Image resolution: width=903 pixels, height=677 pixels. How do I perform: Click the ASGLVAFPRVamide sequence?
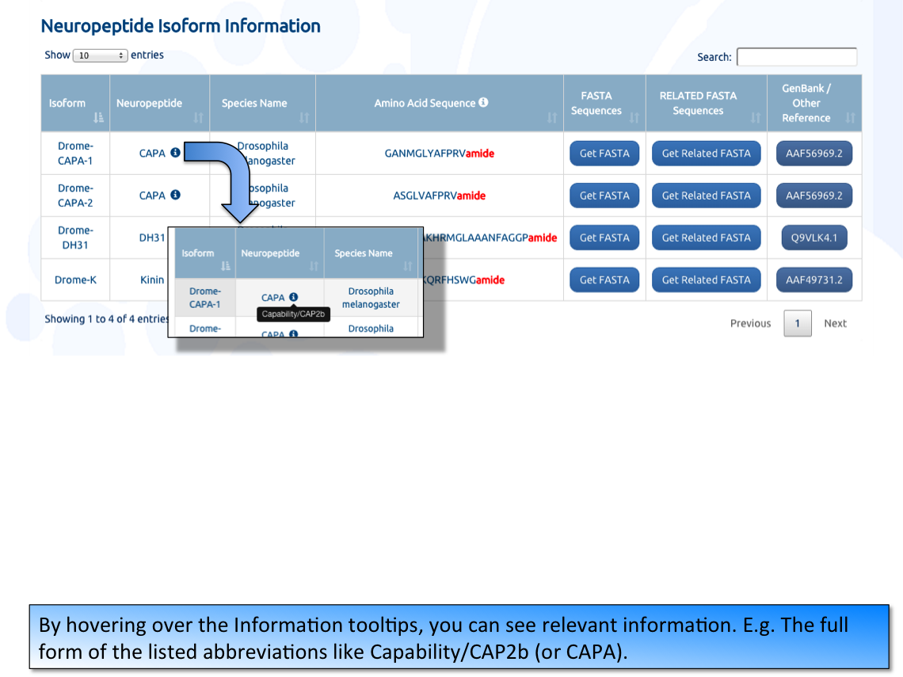(440, 195)
